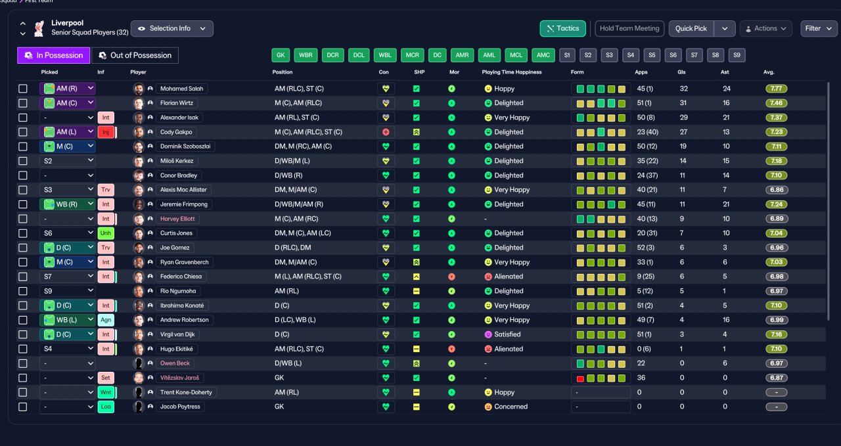Click the Wnt badge next to Trent Kone-Doherty
This screenshot has height=446, width=841.
106,392
